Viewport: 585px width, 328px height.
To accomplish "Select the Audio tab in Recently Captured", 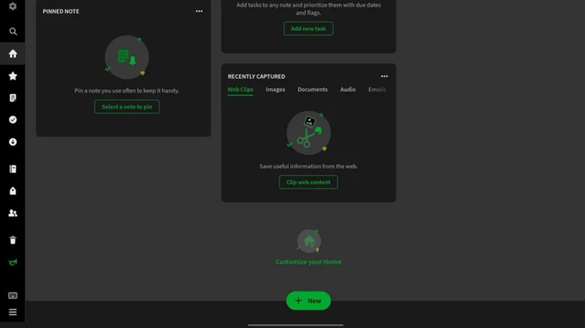I will (347, 90).
